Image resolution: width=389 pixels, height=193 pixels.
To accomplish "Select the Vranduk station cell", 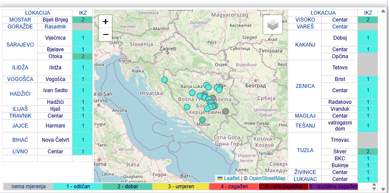I will (340, 109).
